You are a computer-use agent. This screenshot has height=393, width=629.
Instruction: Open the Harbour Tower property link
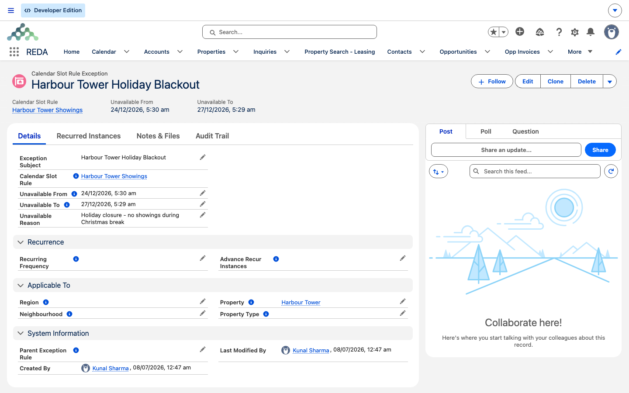pyautogui.click(x=301, y=302)
